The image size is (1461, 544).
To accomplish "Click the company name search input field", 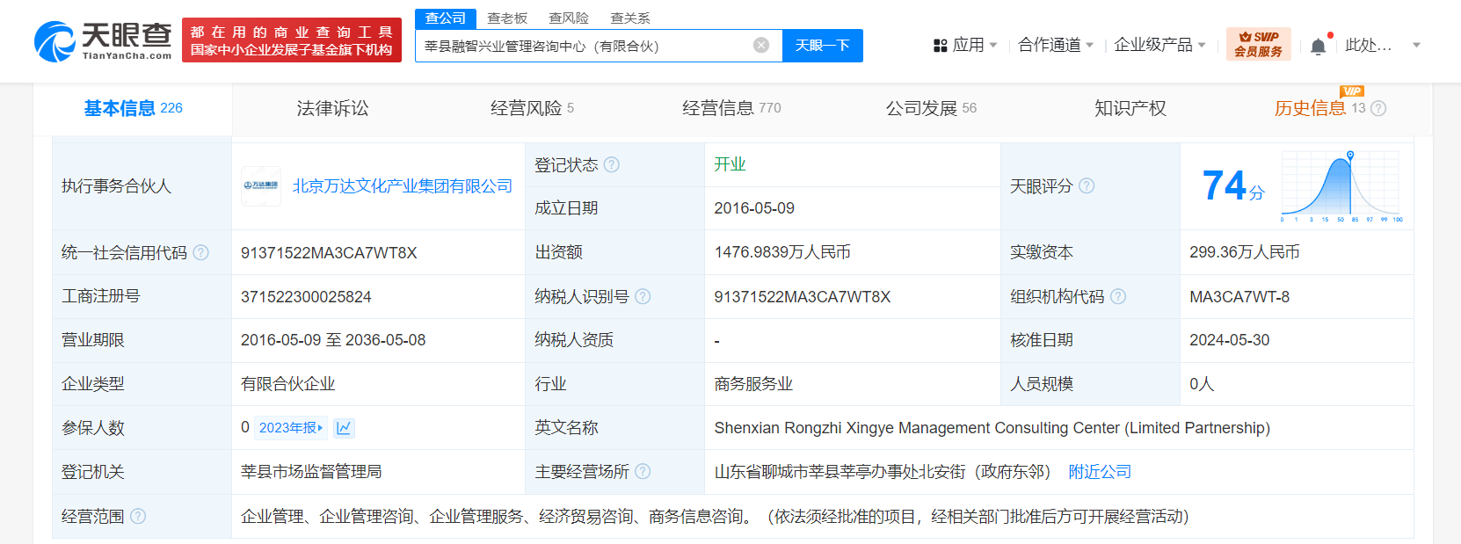I will 585,46.
